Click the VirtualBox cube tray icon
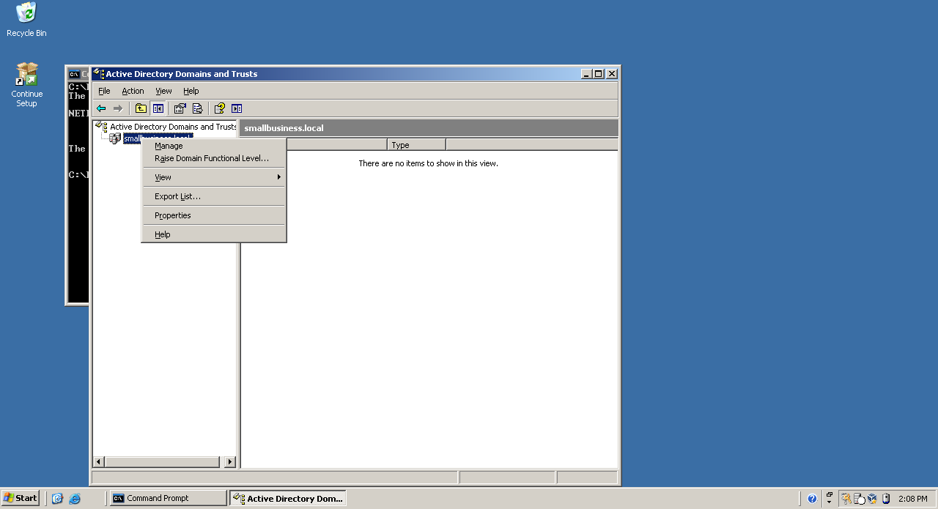 tap(872, 499)
